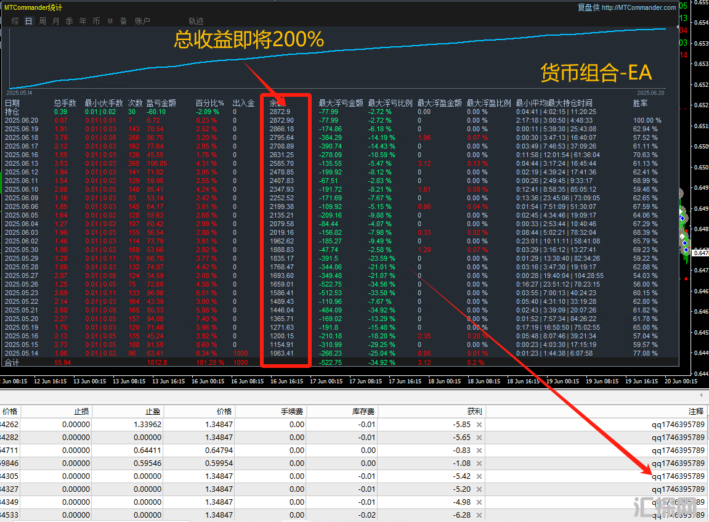The height and width of the screenshot is (522, 709).
Task: Open the http://MTCommander.com link
Action: click(639, 7)
